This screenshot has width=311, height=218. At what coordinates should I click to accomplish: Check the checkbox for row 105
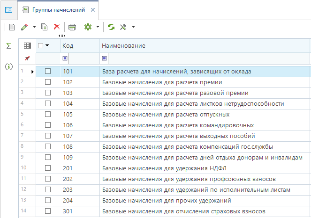[x=48, y=114]
